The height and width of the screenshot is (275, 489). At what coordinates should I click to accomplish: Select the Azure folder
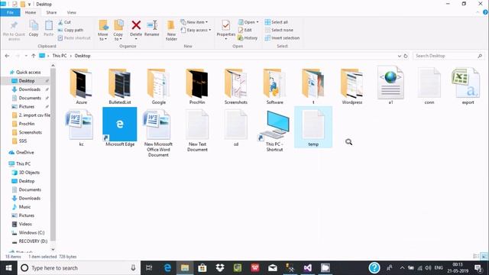click(82, 86)
